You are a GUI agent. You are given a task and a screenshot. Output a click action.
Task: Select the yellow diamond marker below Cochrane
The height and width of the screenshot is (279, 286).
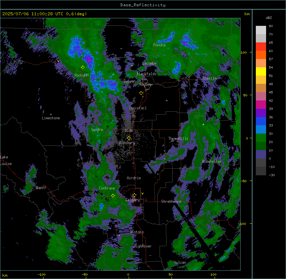[x=113, y=196]
